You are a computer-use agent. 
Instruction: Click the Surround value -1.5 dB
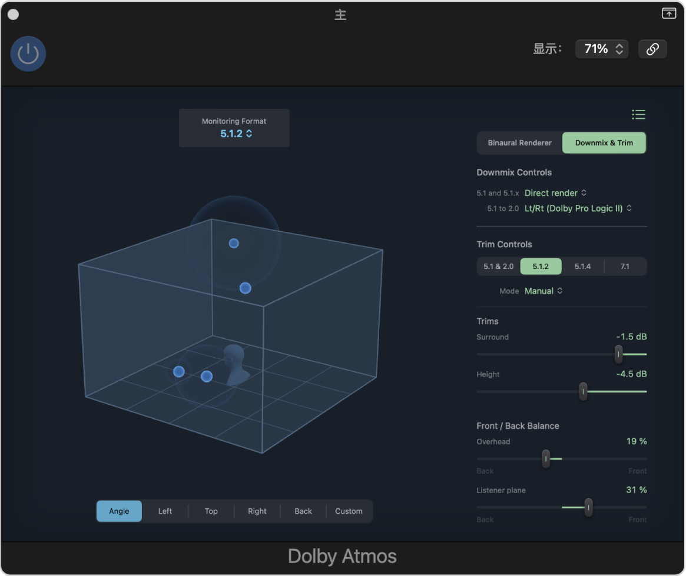coord(631,337)
